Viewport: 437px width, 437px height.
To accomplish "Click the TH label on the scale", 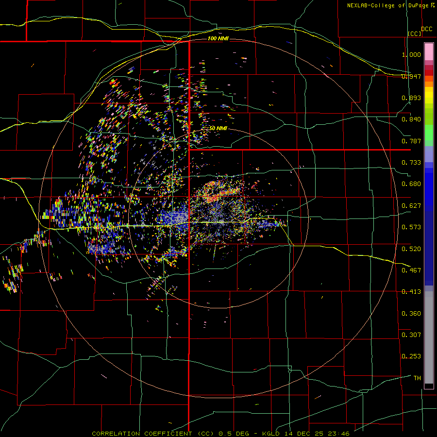I will tap(417, 378).
